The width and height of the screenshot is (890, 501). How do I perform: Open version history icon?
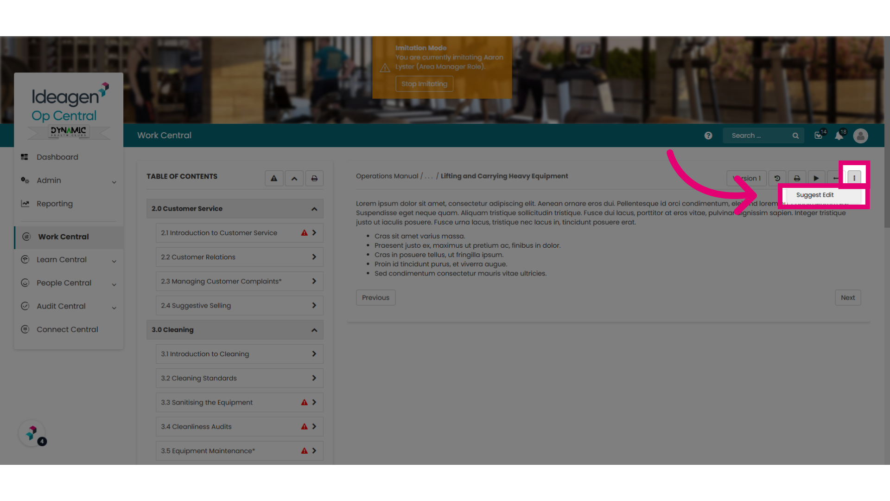pos(777,178)
